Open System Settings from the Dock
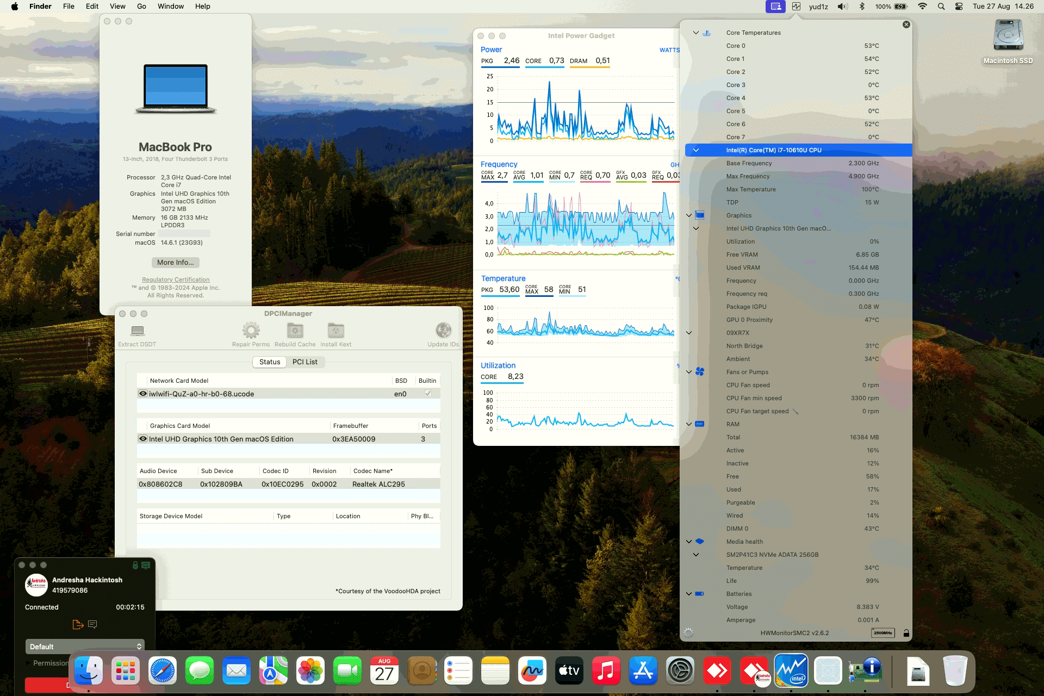1044x696 pixels. 680,670
